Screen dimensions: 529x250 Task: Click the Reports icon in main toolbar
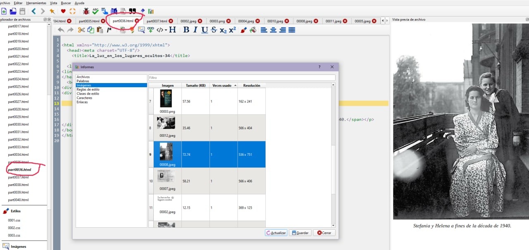point(151,11)
